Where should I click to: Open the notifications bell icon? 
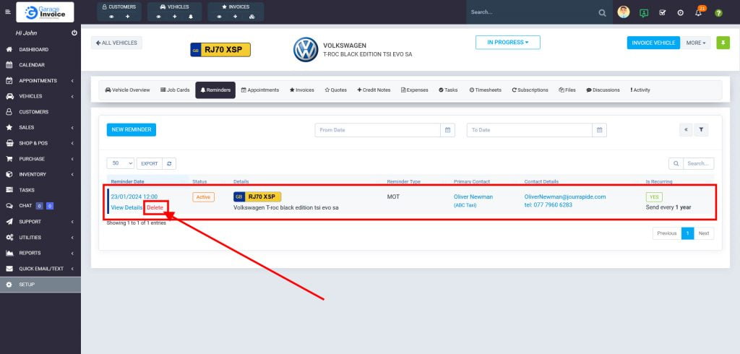(698, 13)
